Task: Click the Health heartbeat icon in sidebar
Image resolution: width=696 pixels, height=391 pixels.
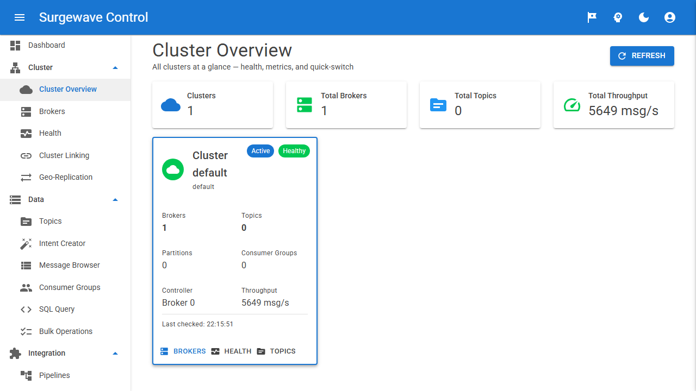Action: (x=26, y=134)
